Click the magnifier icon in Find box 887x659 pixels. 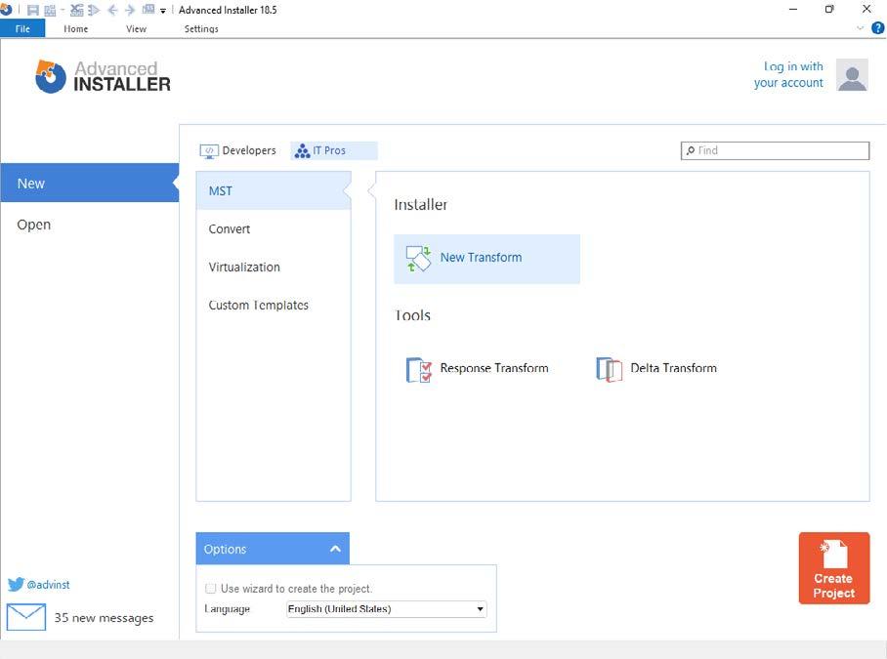point(690,151)
